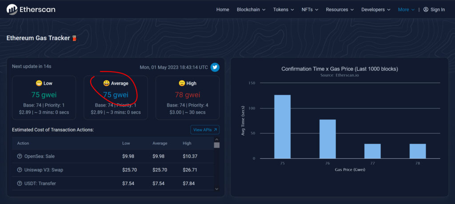Image resolution: width=455 pixels, height=204 pixels.
Task: Click the help icon beside Uniswap V3: Swap
Action: click(20, 170)
